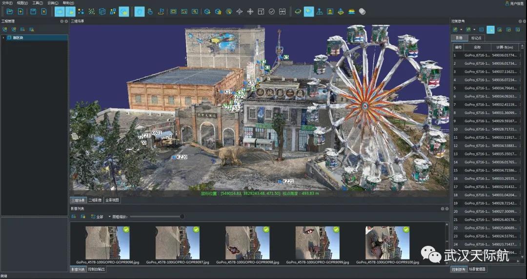Click the save project disk icon
This screenshot has height=279, width=527.
coord(33,11)
